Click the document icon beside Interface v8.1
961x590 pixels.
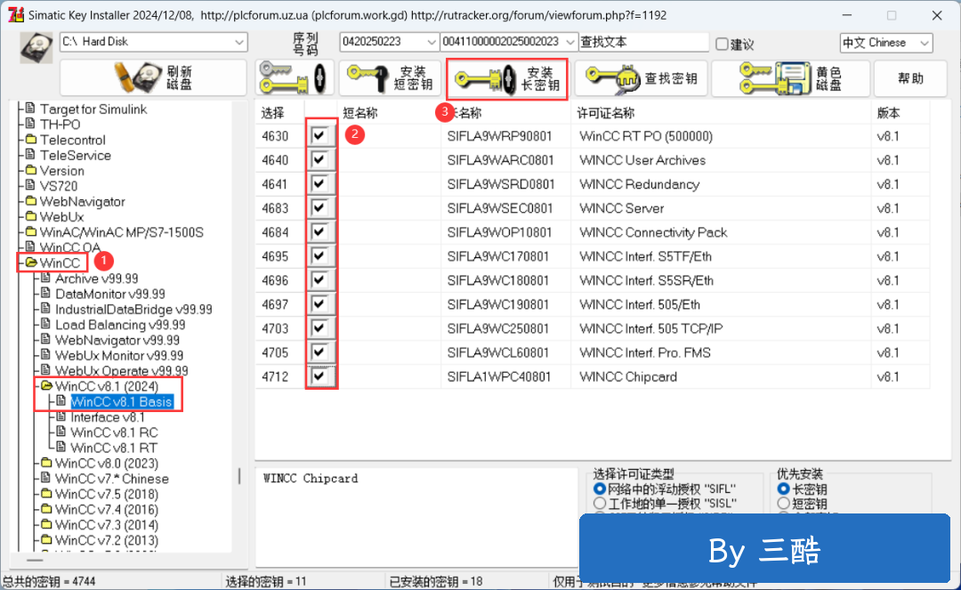coord(61,416)
